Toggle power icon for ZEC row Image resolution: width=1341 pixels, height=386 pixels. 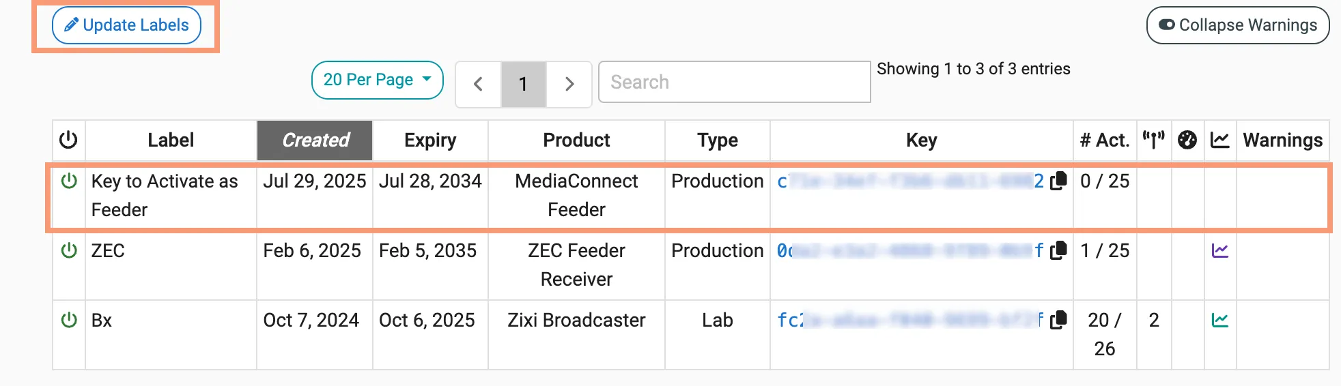click(x=69, y=250)
